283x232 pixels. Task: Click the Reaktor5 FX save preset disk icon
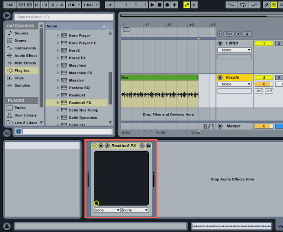[x=148, y=146]
